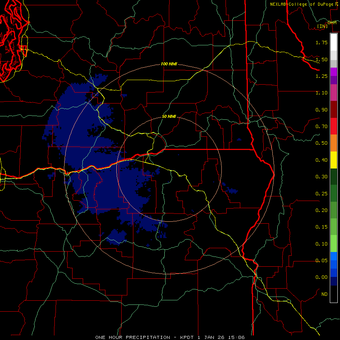The image size is (340, 340).
Task: Select the 0.70 legend value label
Action: click(321, 127)
